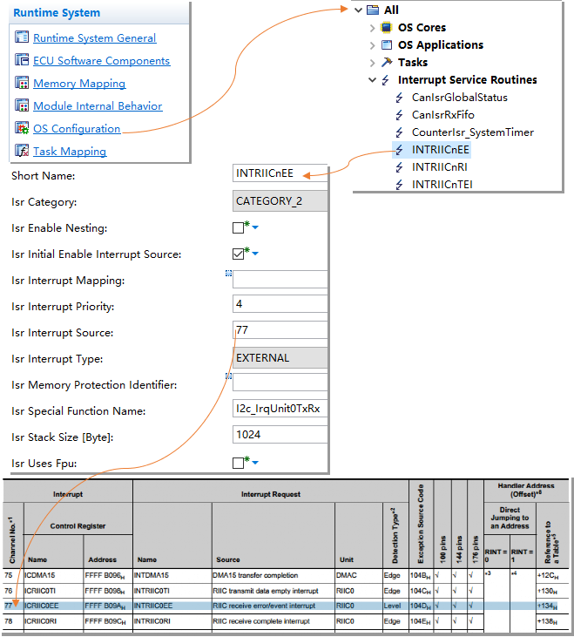This screenshot has height=637, width=574.
Task: Click the ECU Software Components icon
Action: [22, 61]
